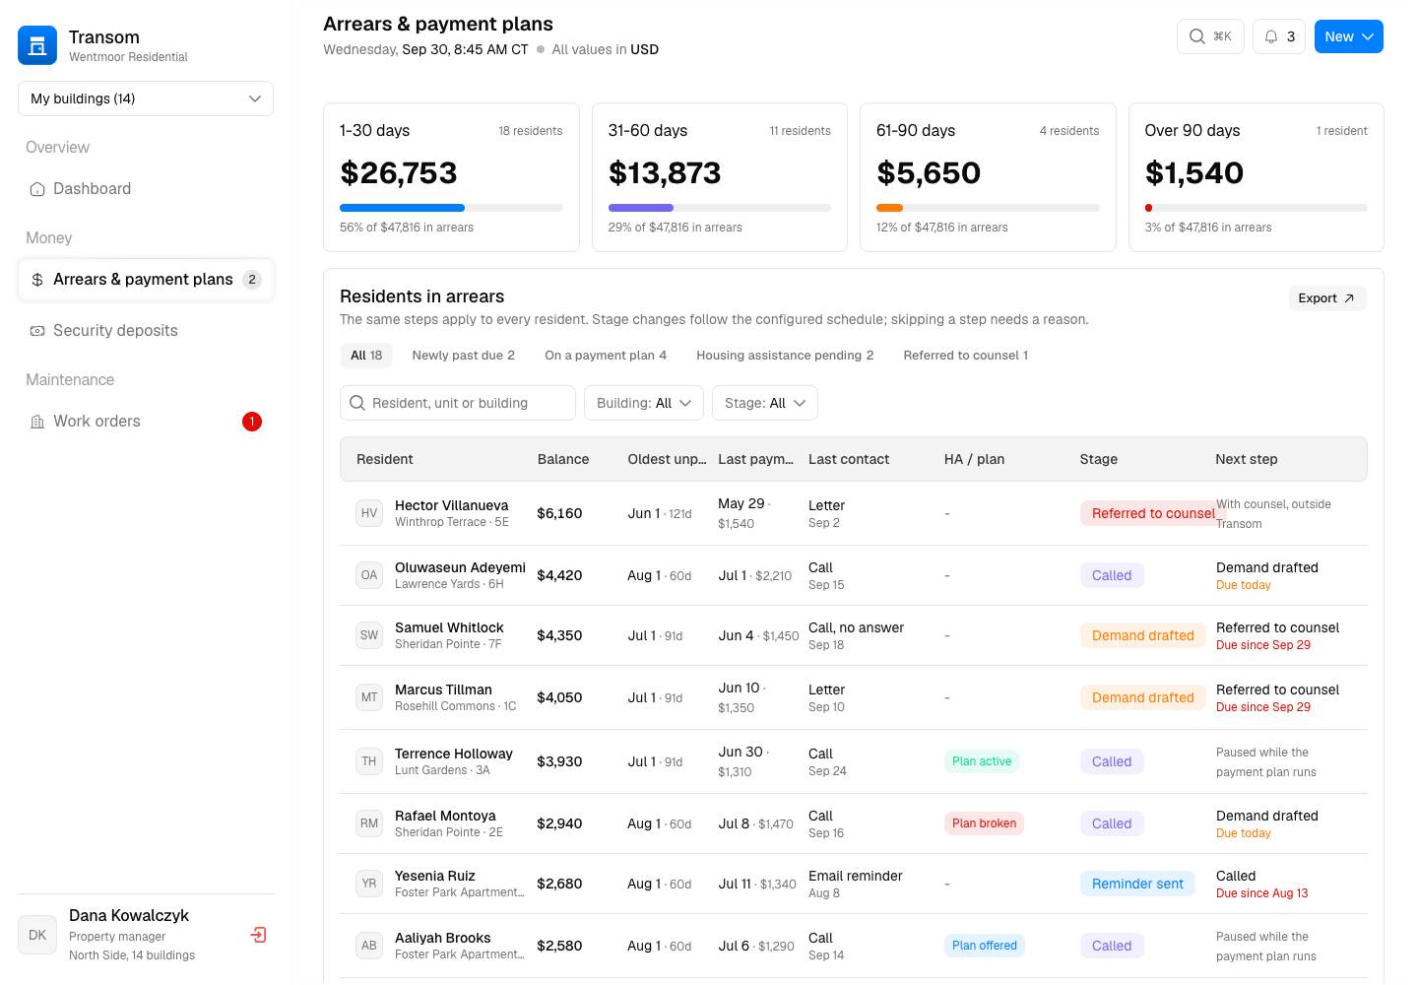
Task: Switch to Referred to counsel tab
Action: [966, 356]
